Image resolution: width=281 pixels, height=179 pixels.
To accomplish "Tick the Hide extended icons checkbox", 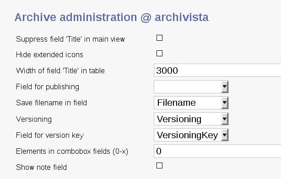I will [159, 54].
